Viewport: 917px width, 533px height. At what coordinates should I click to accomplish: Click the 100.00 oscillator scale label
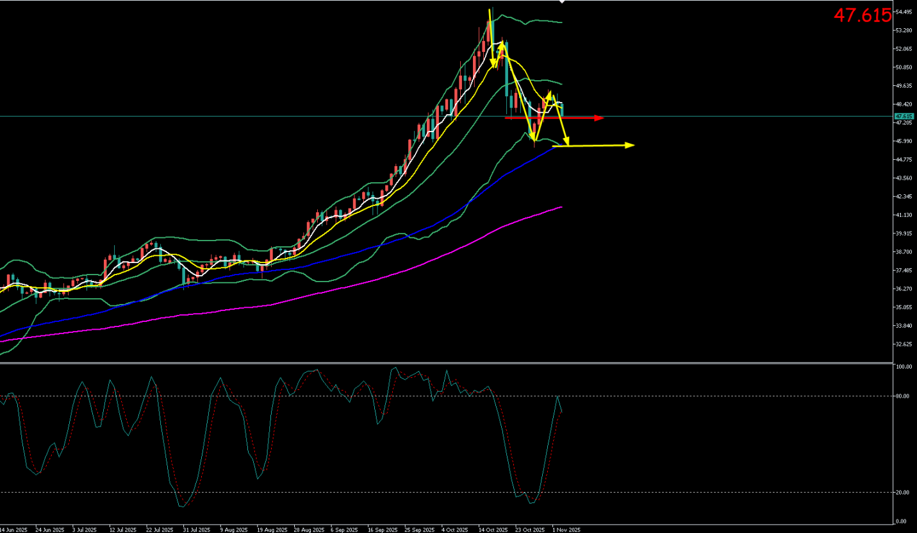(904, 368)
